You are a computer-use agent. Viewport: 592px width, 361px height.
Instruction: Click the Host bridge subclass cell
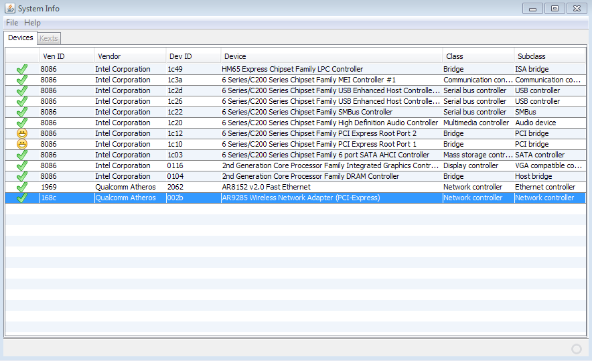click(550, 176)
